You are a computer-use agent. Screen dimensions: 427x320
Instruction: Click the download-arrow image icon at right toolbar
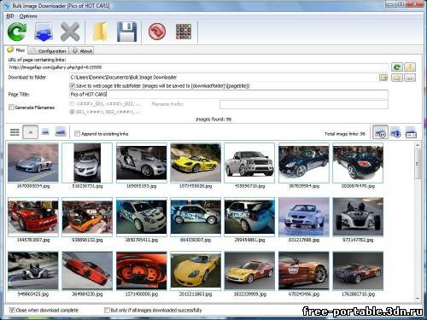coord(395,132)
